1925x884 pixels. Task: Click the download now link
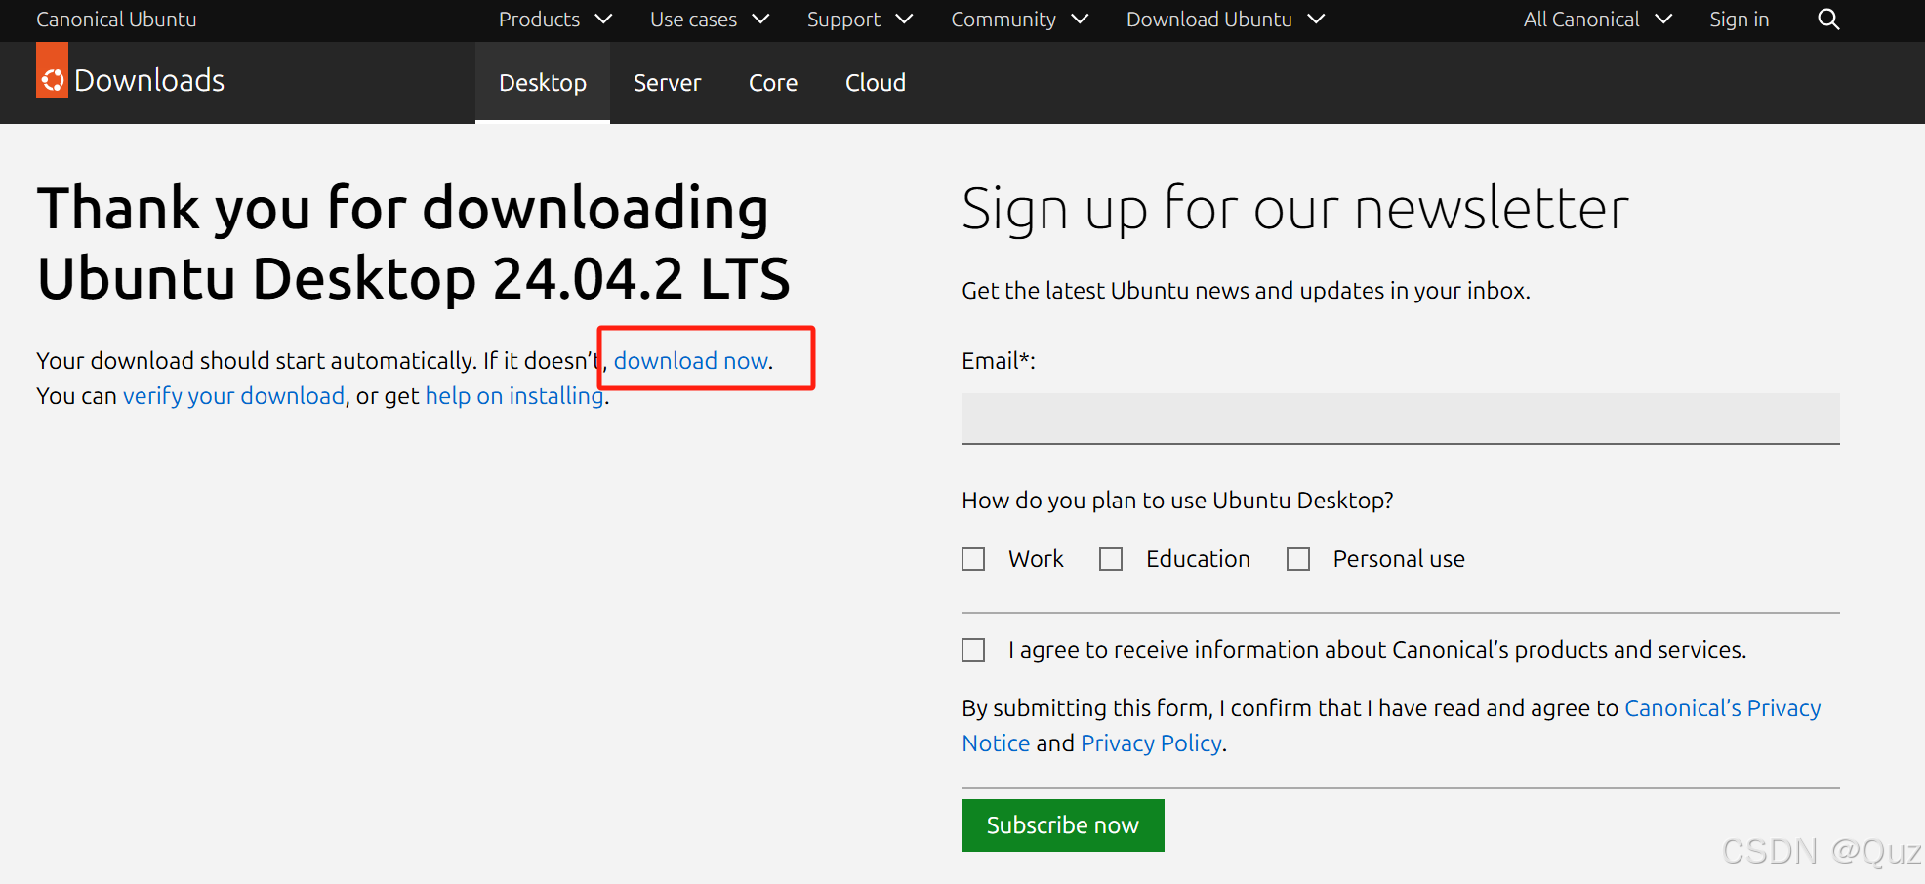coord(691,361)
